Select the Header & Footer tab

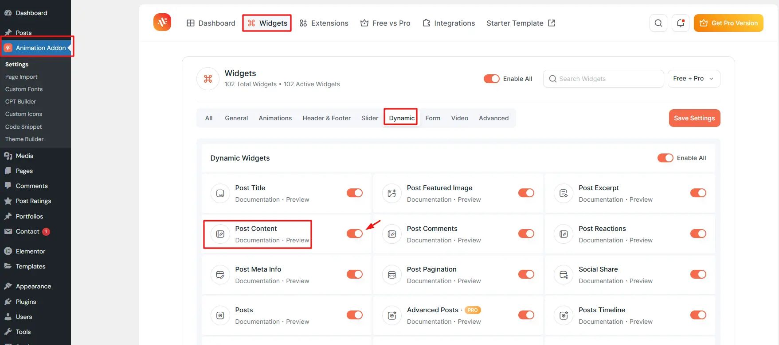[326, 118]
